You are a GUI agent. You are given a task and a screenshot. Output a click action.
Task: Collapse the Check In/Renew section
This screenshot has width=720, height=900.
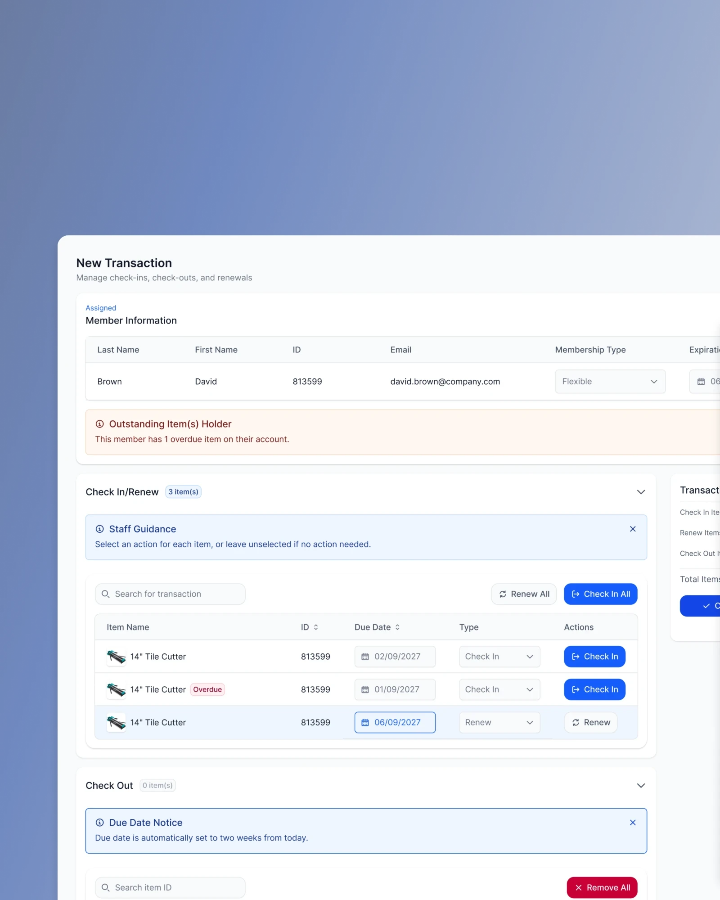pyautogui.click(x=641, y=492)
